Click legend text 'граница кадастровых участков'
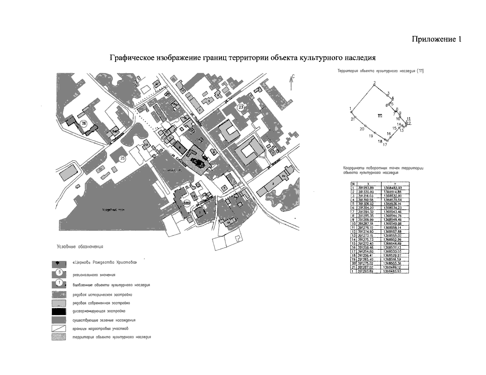Viewport: 486px width, 375px height. point(100,329)
